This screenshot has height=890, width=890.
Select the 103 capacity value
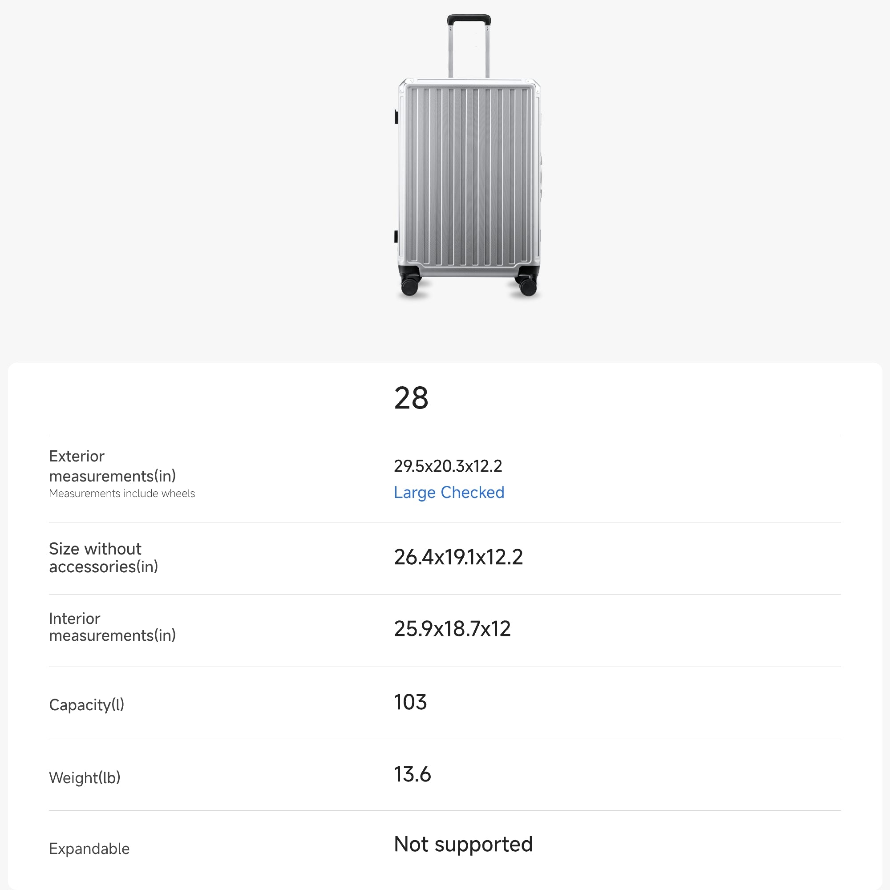[x=410, y=703]
